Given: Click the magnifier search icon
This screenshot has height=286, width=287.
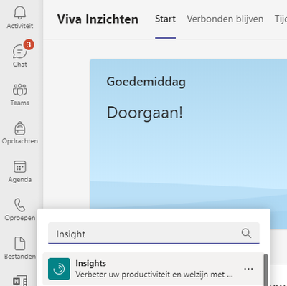Looking at the screenshot, I should pos(246,233).
